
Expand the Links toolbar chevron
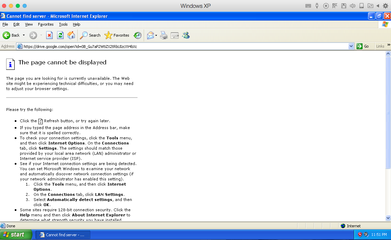[389, 45]
